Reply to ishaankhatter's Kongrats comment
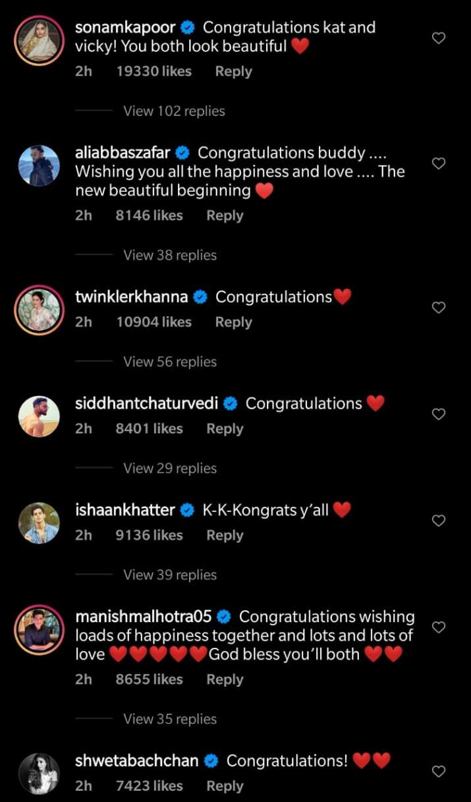The width and height of the screenshot is (471, 802). click(225, 535)
